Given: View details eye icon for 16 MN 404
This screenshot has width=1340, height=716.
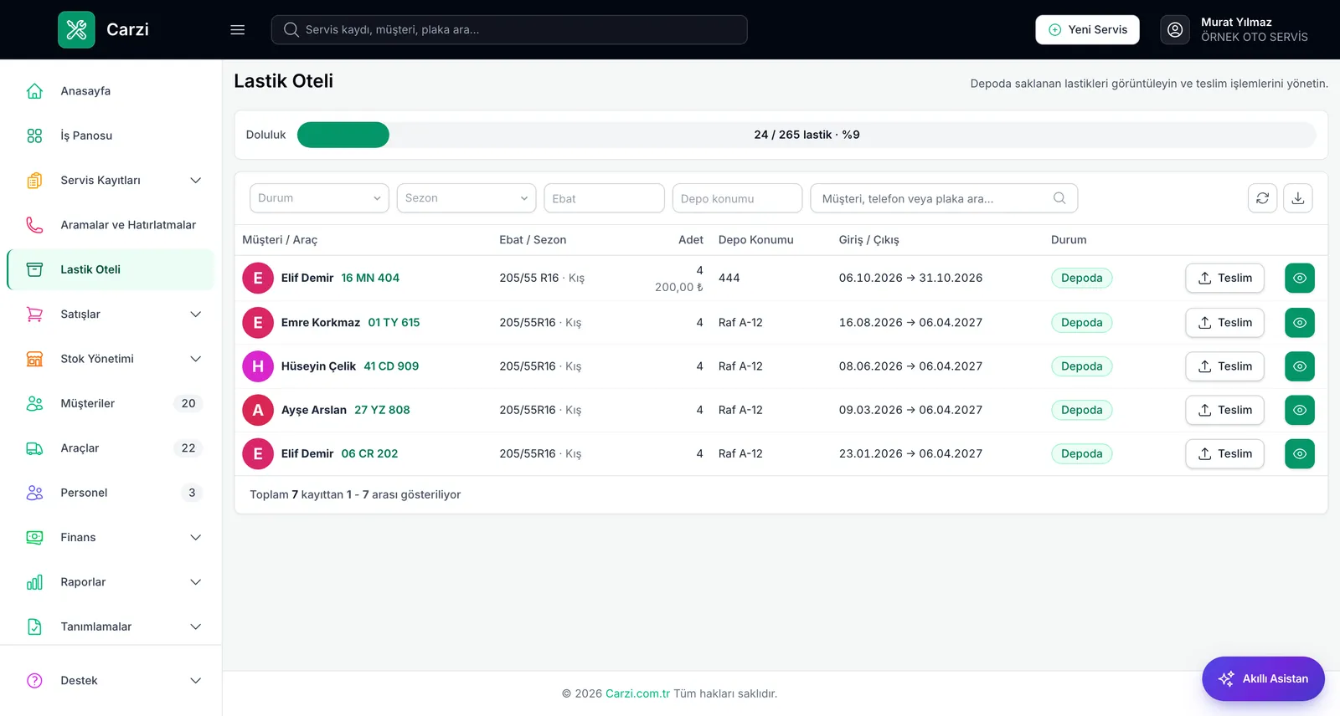Looking at the screenshot, I should [1300, 278].
